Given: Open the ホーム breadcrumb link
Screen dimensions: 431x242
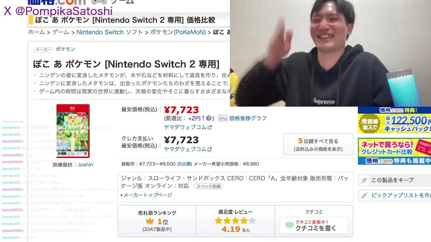Looking at the screenshot, I should tap(36, 32).
